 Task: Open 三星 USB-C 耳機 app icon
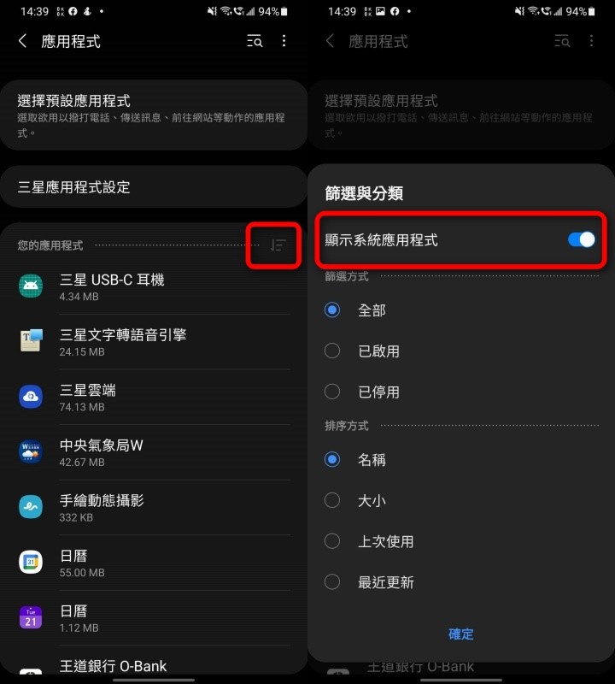(31, 286)
